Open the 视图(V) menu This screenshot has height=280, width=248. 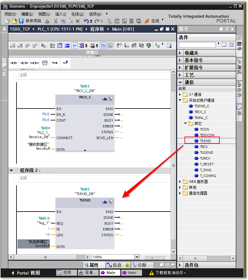[44, 14]
